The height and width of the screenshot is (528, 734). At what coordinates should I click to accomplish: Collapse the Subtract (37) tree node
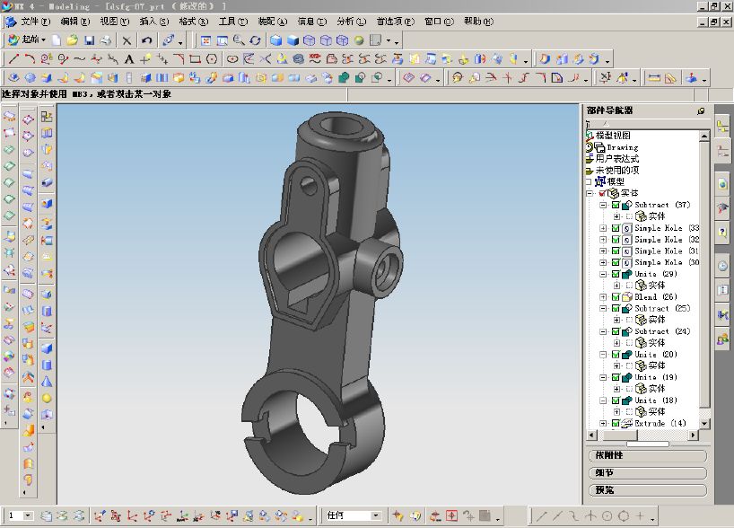pyautogui.click(x=603, y=205)
